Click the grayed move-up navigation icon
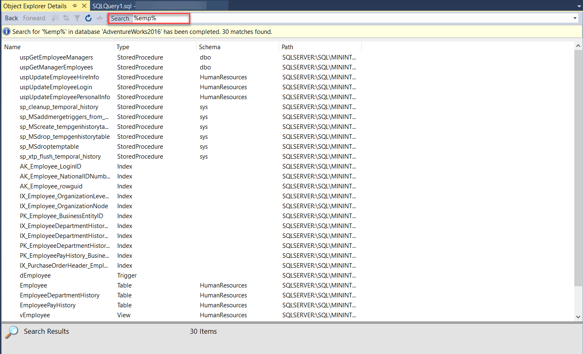The height and width of the screenshot is (354, 583). click(55, 18)
